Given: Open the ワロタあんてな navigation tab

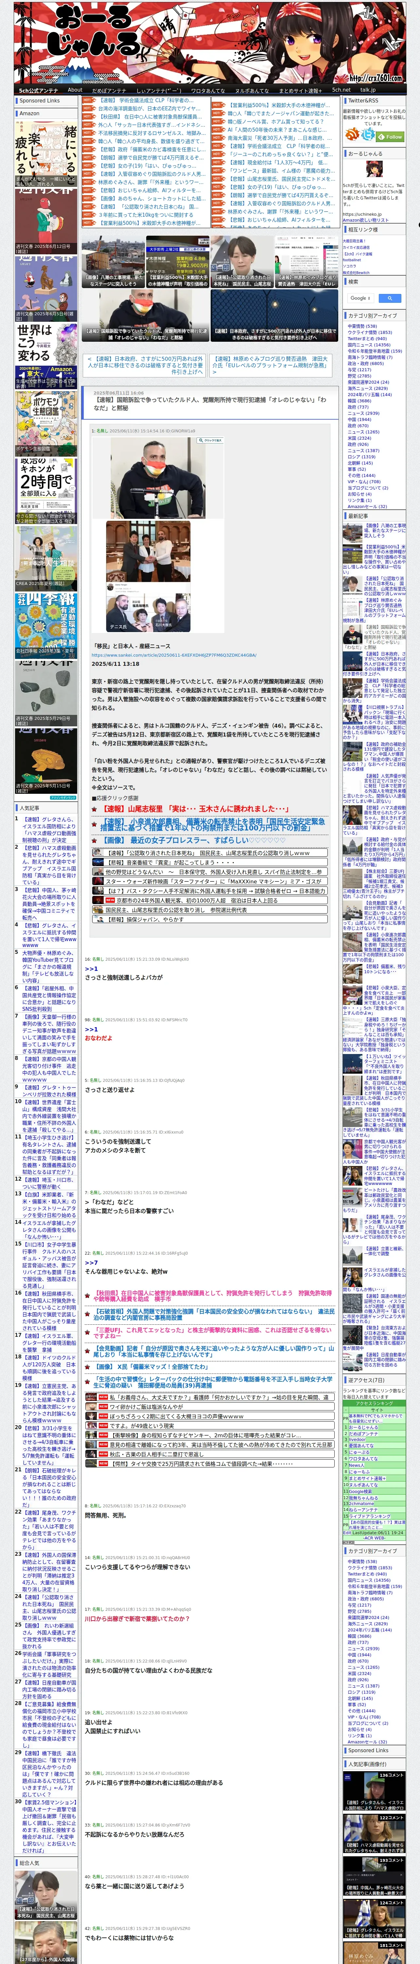Looking at the screenshot, I should [x=208, y=90].
